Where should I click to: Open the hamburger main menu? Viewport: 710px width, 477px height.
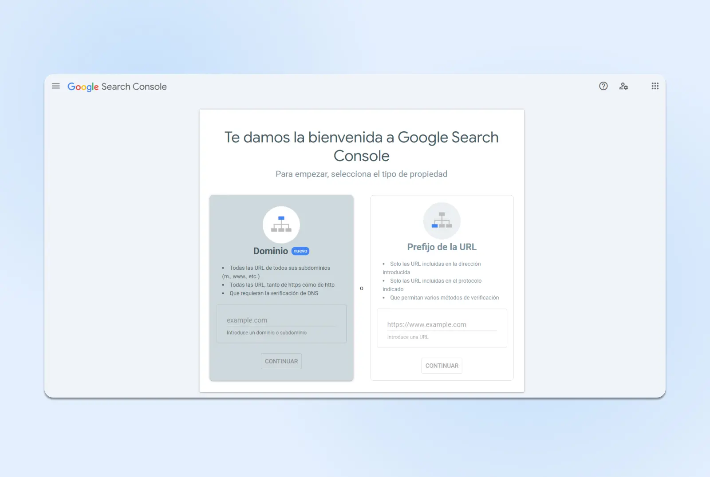coord(56,86)
